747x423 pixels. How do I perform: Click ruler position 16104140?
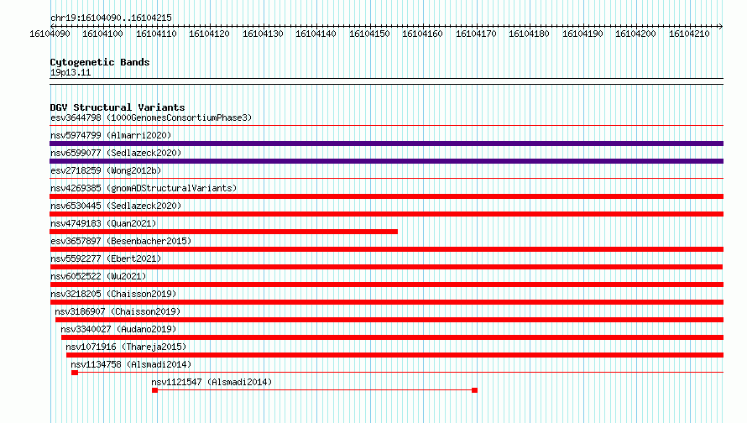point(316,34)
